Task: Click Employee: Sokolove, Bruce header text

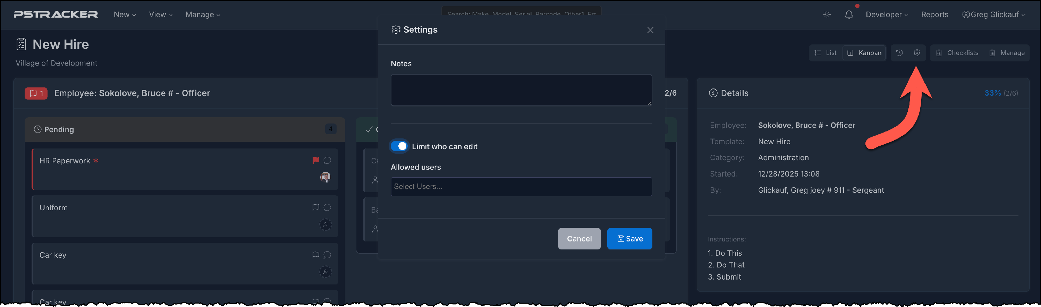Action: click(x=132, y=93)
